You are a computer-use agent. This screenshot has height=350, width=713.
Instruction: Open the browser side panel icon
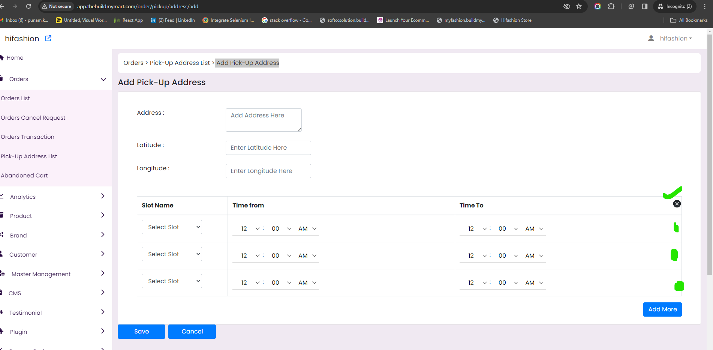point(645,6)
